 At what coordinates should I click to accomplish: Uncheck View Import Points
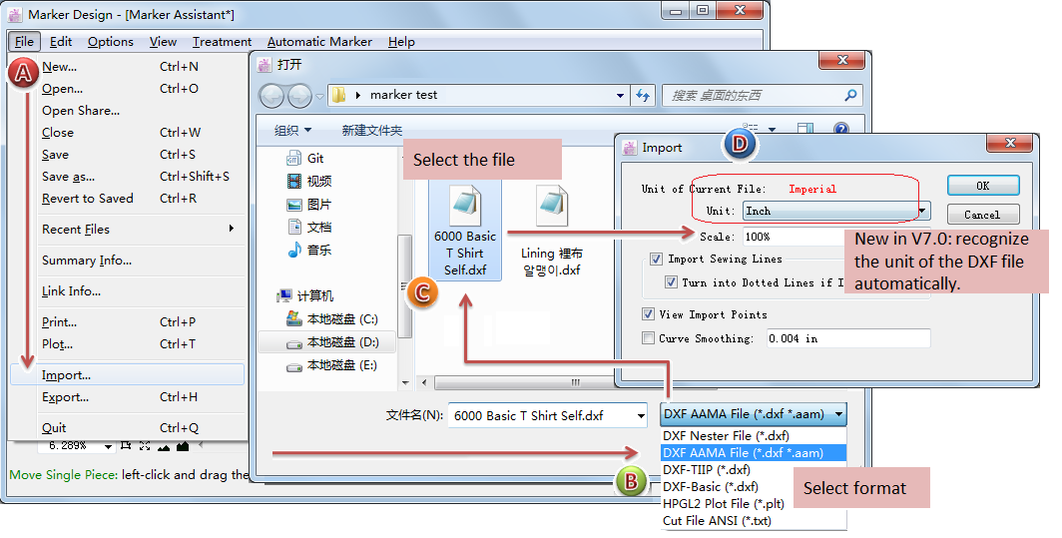[649, 314]
